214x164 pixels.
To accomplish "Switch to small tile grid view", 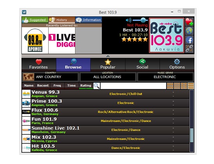I will pos(177,86).
